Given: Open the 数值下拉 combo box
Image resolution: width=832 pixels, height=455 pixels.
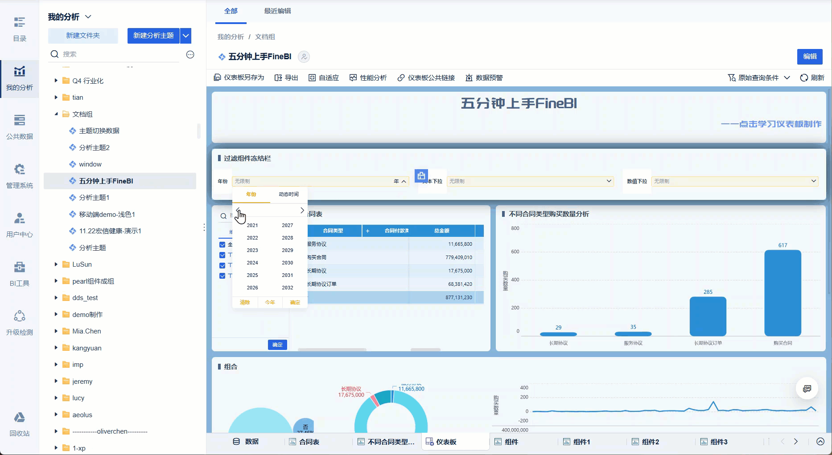Looking at the screenshot, I should point(735,181).
